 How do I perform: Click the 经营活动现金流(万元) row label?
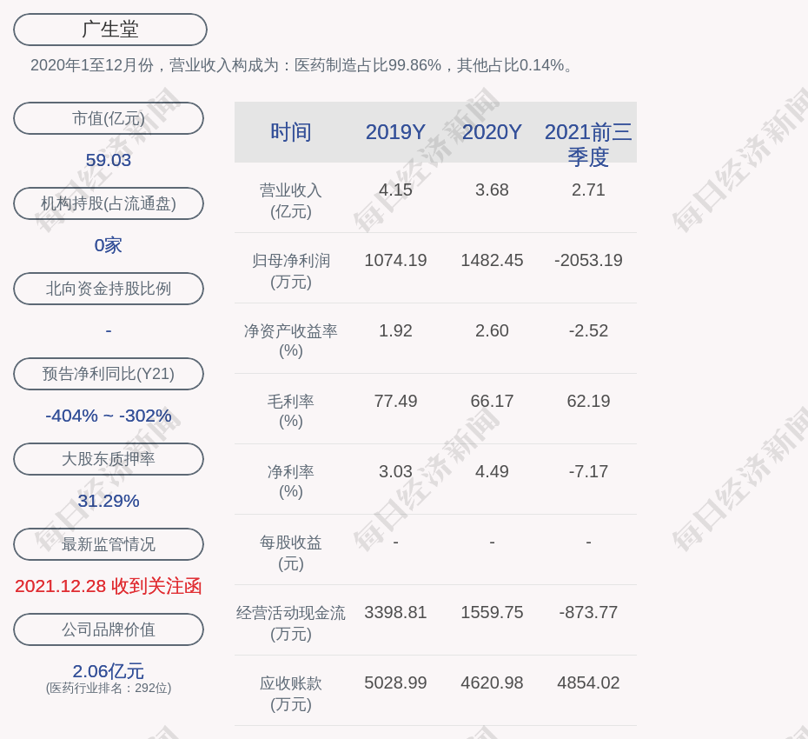tap(291, 623)
